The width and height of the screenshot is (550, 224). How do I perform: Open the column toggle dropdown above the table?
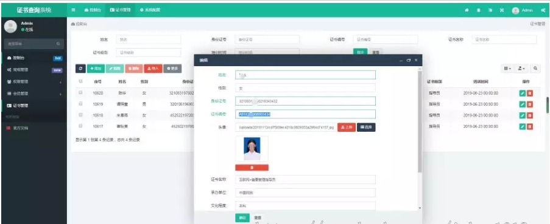(508, 69)
